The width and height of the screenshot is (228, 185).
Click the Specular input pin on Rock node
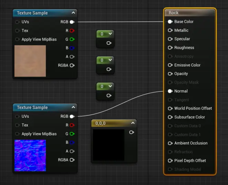coord(170,39)
